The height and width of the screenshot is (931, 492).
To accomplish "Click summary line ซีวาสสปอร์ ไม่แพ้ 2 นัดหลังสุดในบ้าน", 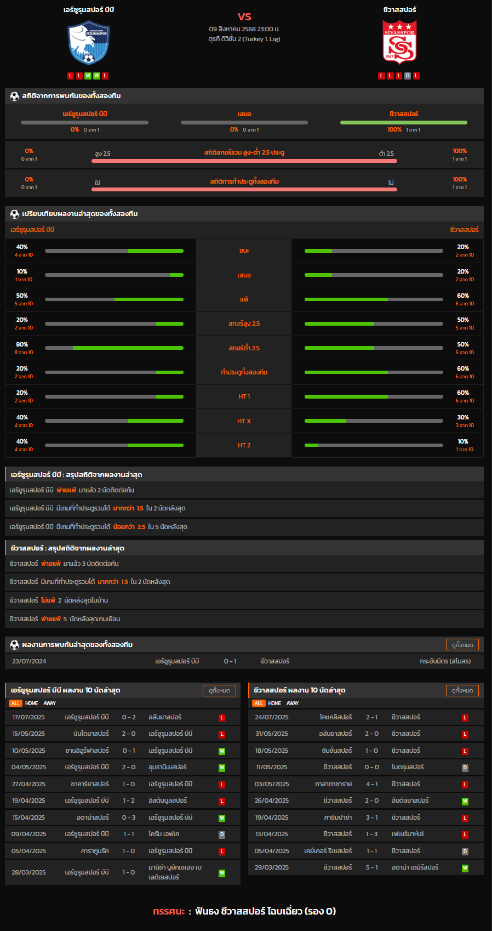I will (x=59, y=600).
